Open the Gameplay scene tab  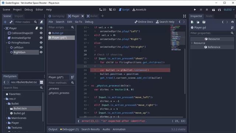coord(56,16)
